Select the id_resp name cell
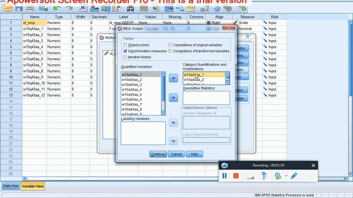 [34, 23]
